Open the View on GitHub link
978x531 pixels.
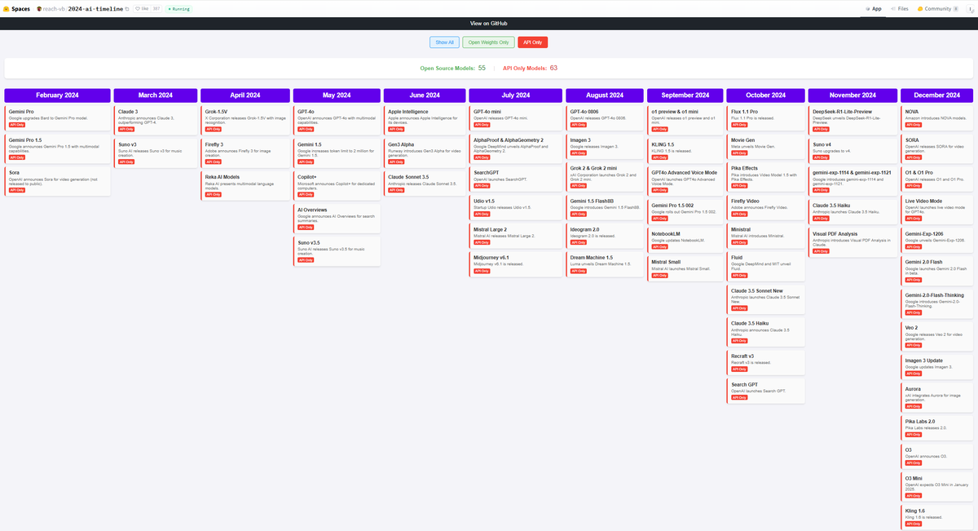[x=489, y=24]
